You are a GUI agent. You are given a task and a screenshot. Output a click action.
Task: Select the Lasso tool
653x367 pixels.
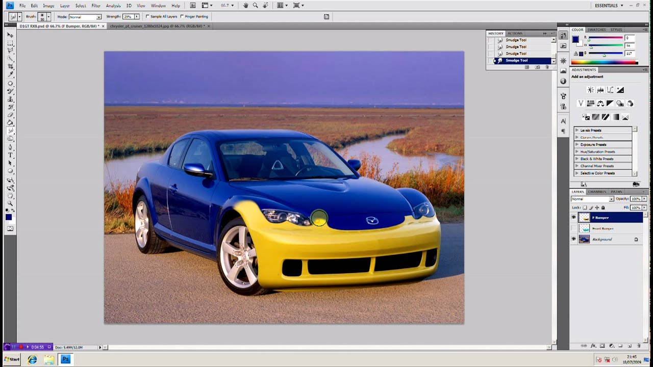(10, 51)
